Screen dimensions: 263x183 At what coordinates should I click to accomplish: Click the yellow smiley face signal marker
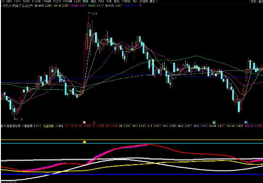pyautogui.click(x=84, y=142)
